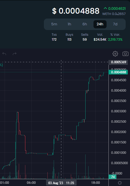Click the 0.0001500 price axis label
Viewport: 130px width, 186px height.
coord(119,142)
